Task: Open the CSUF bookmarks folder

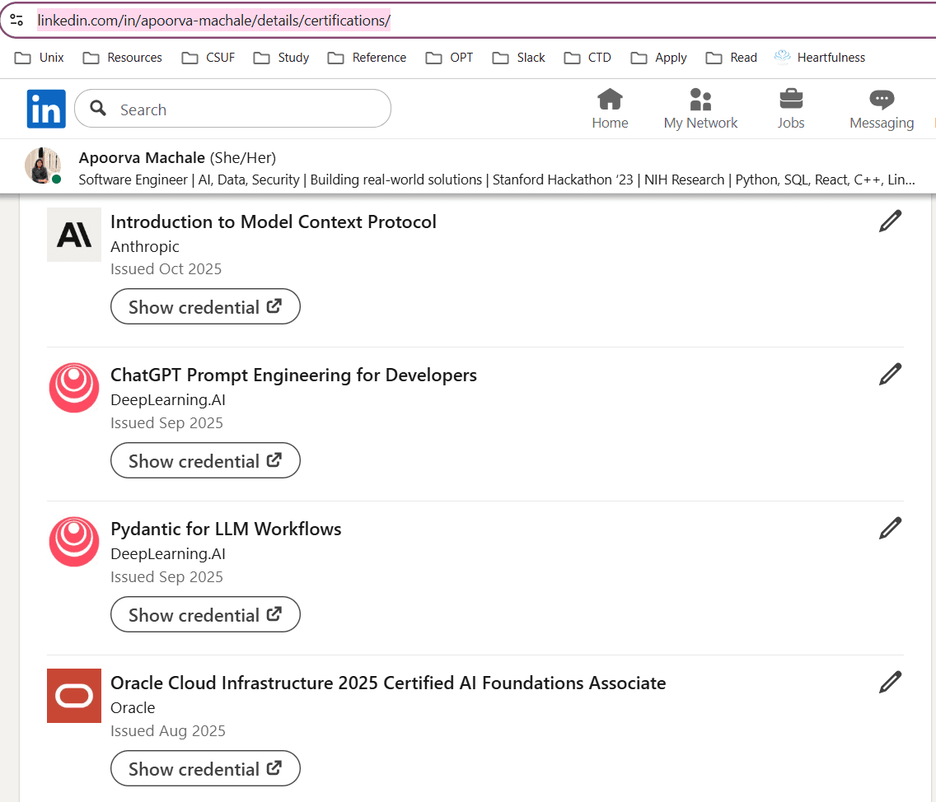Action: click(x=208, y=58)
